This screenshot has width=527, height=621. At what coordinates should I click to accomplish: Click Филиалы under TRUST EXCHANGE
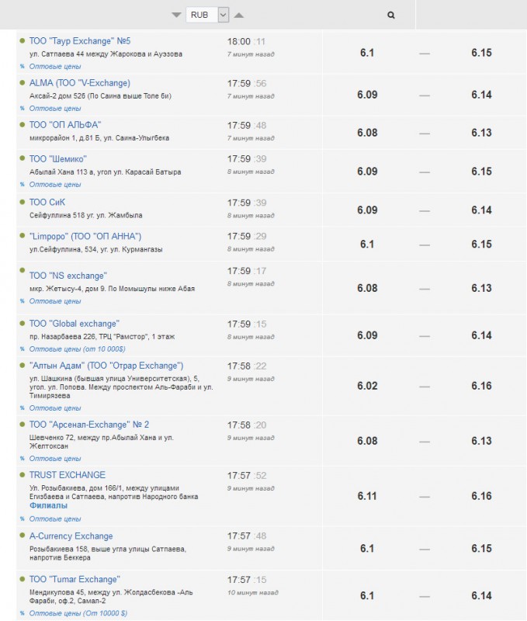click(x=48, y=505)
